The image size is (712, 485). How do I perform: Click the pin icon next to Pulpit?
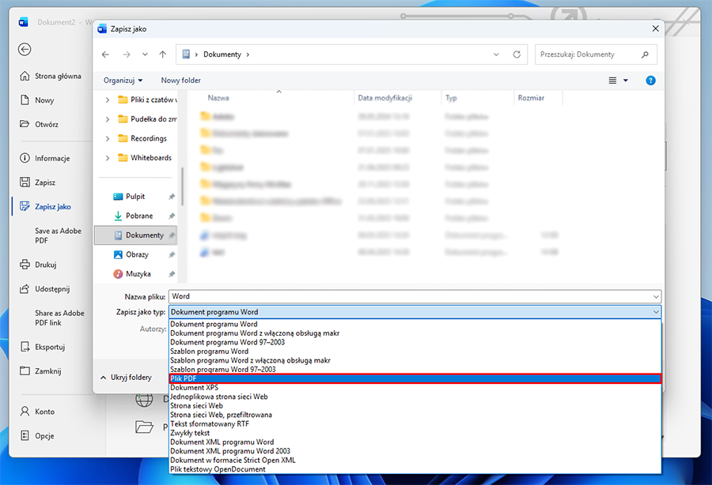(172, 196)
